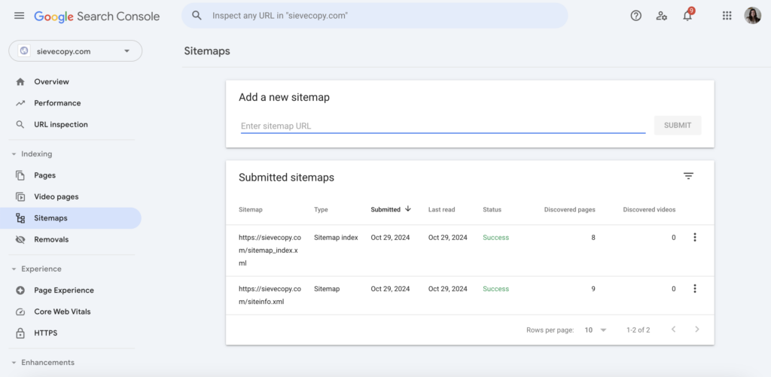Focus the Enter sitemap URL field

[x=443, y=126]
